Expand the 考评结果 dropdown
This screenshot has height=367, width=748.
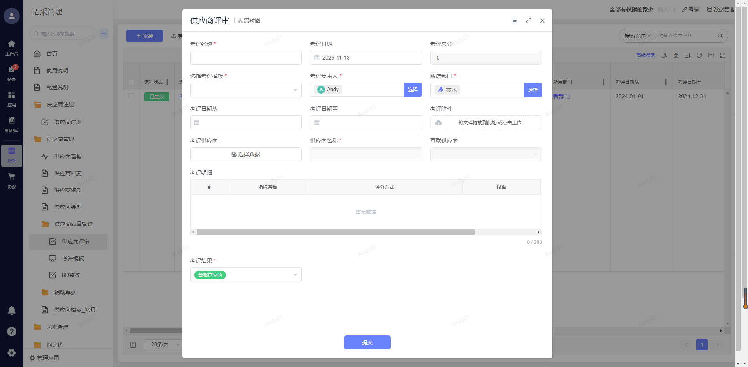click(245, 275)
